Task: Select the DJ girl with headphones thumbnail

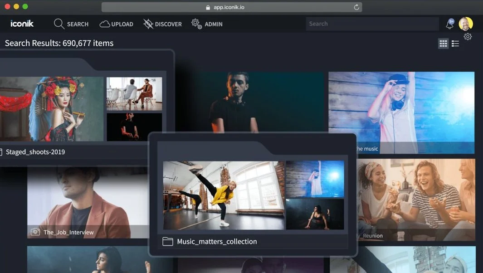Action: (401, 109)
